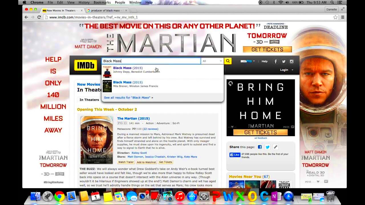Image resolution: width=365 pixels, height=205 pixels.
Task: Copy page link via chain icon
Action: pyautogui.click(x=275, y=147)
